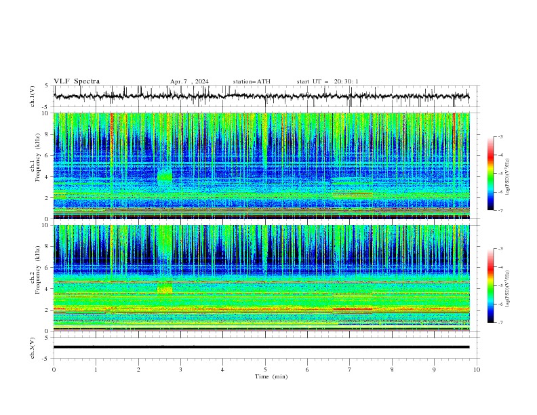Click the "-7" tick on upper colorbar

(x=500, y=211)
